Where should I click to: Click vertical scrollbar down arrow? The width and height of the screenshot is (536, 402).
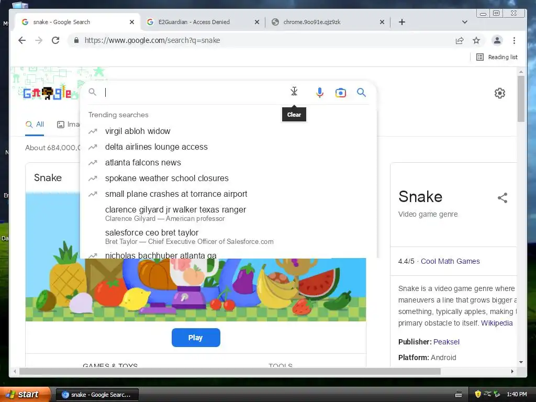pyautogui.click(x=521, y=362)
